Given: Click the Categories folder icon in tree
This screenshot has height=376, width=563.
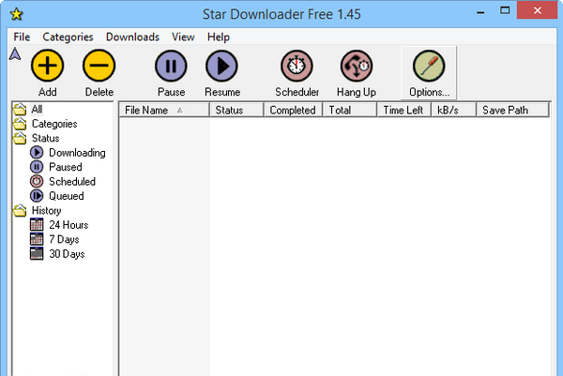Looking at the screenshot, I should 20,124.
